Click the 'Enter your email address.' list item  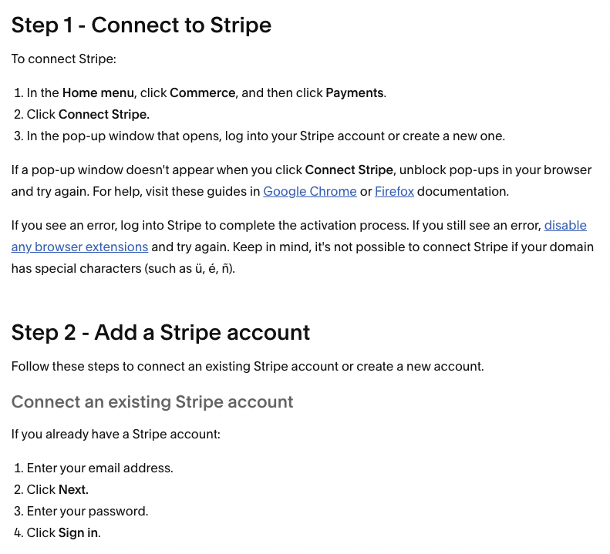100,468
